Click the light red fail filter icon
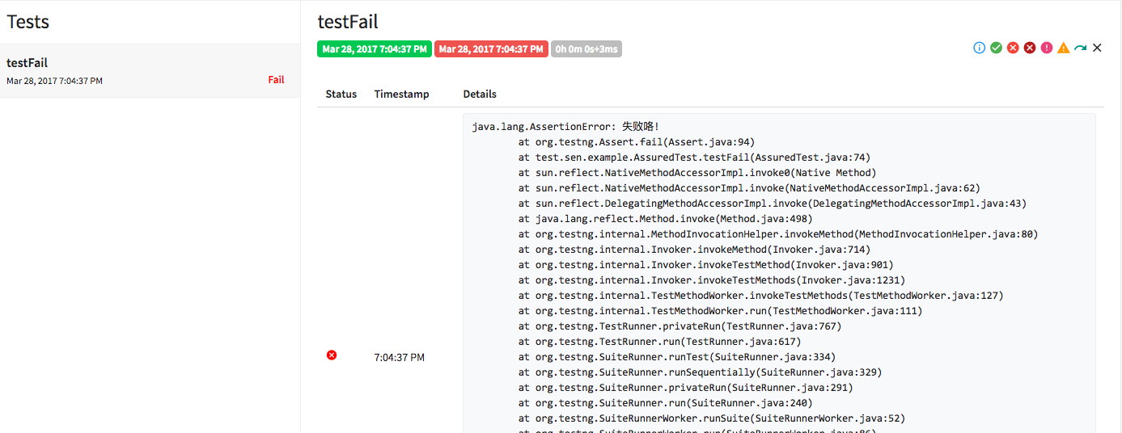The height and width of the screenshot is (433, 1122). coord(1013,48)
